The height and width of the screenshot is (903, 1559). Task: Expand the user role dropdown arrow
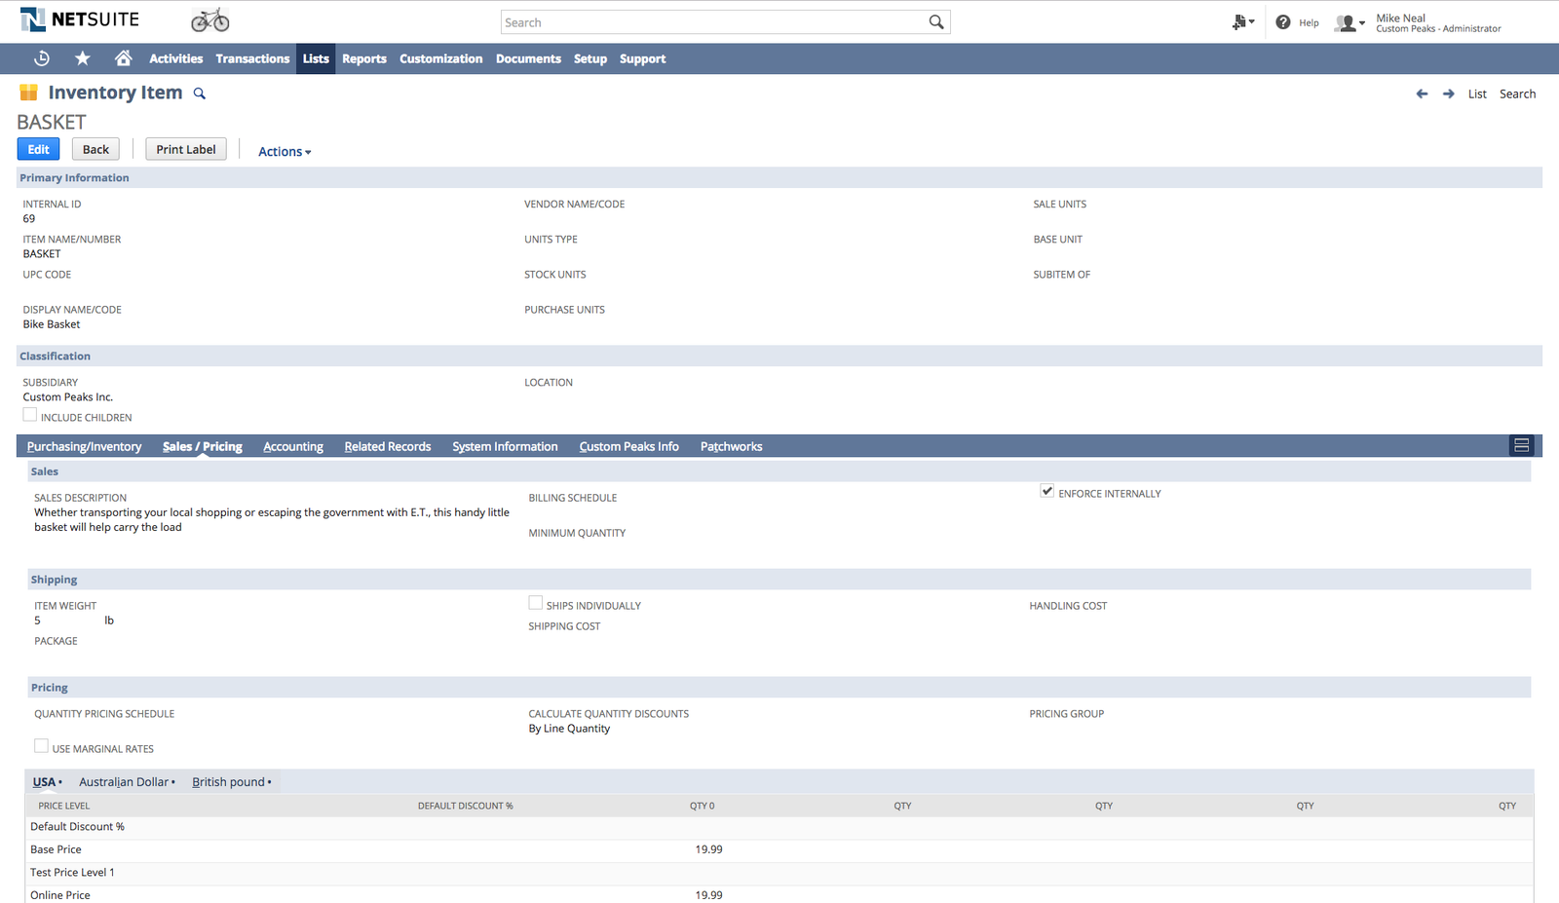tap(1362, 23)
